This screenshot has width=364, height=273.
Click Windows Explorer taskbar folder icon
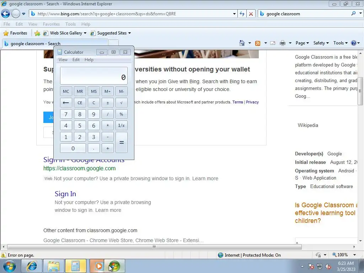tap(54, 266)
